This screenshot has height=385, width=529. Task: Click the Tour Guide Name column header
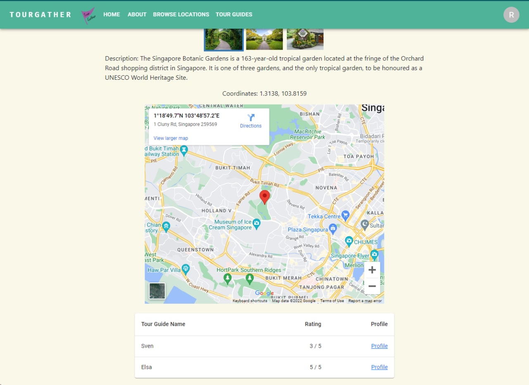(163, 324)
